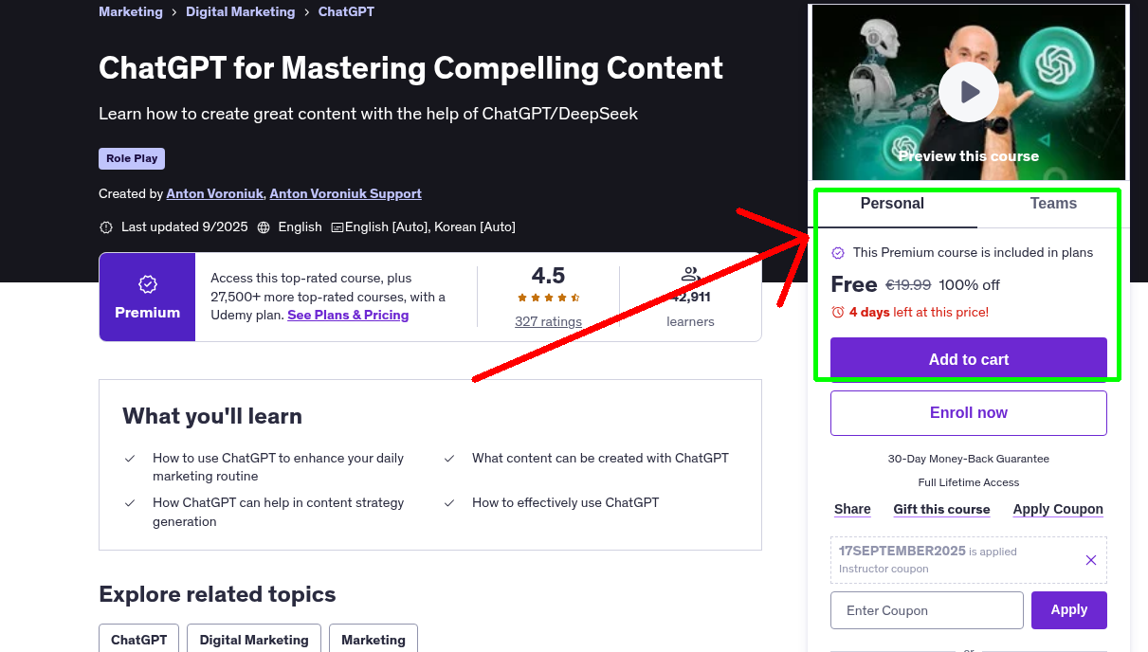The width and height of the screenshot is (1148, 652).
Task: Click the closed captions icon
Action: coord(337,227)
